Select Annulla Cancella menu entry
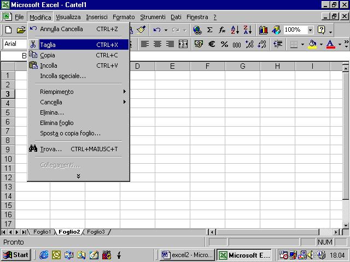Screen dimensions: 350x262 (78, 29)
